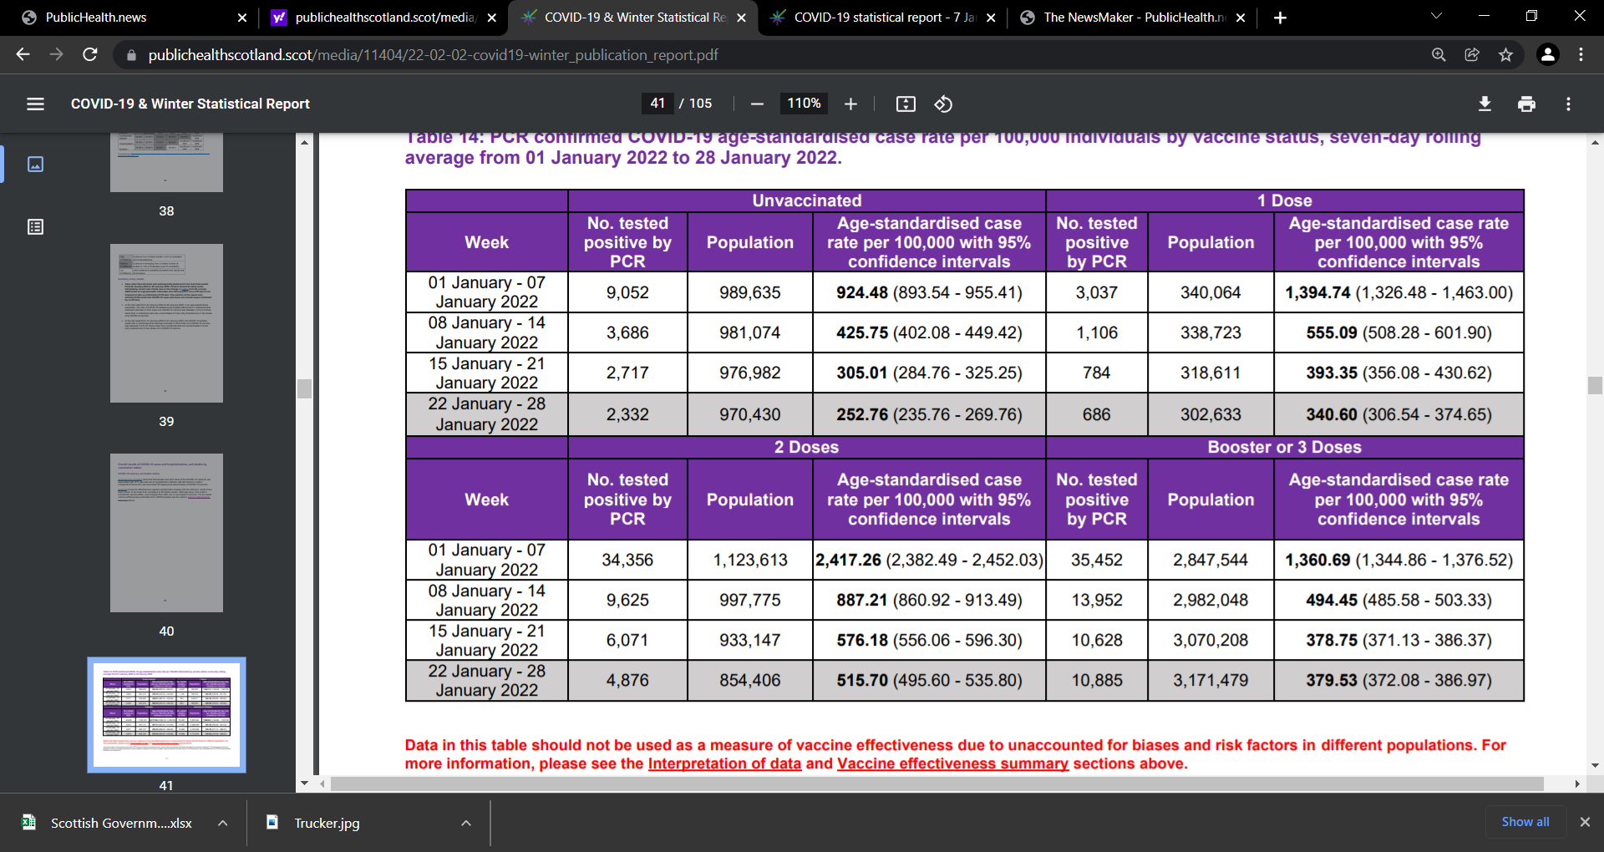Follow the Interpretation of data link
Screen dimensions: 1604x852
[x=724, y=763]
